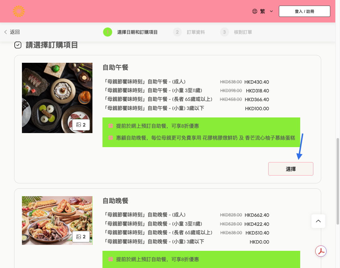Select step 1 circle in the progress bar
This screenshot has width=340, height=268.
[x=107, y=32]
